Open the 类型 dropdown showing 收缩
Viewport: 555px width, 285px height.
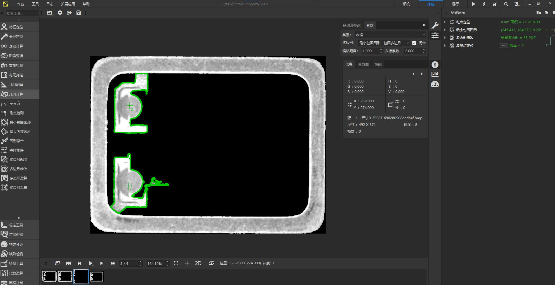390,35
